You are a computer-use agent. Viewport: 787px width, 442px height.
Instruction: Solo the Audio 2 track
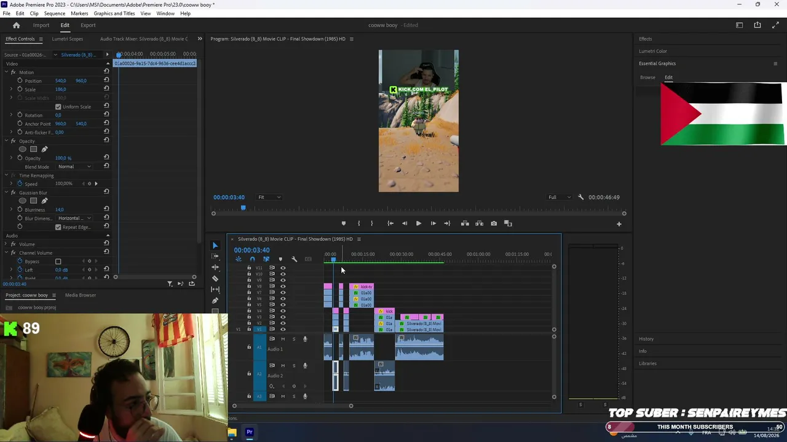[x=294, y=366]
